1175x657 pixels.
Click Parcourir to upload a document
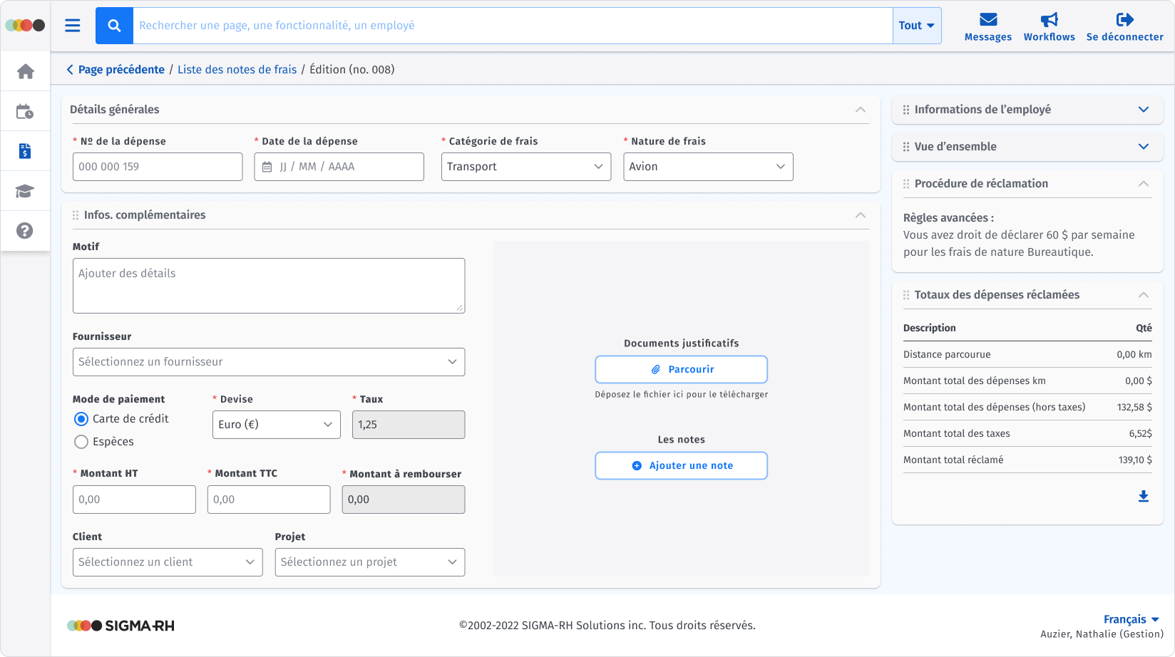click(681, 369)
